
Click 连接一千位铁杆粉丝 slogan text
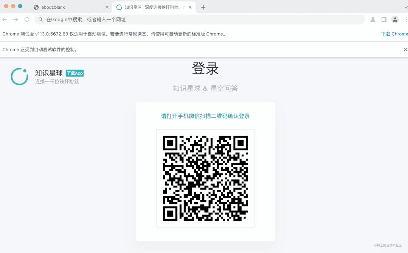coord(57,81)
